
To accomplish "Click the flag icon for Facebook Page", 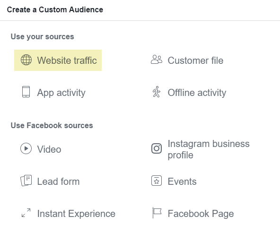I will pos(157,213).
